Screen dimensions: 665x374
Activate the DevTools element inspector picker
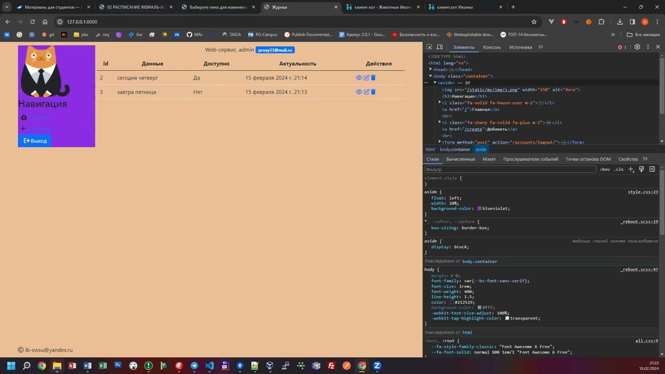429,47
